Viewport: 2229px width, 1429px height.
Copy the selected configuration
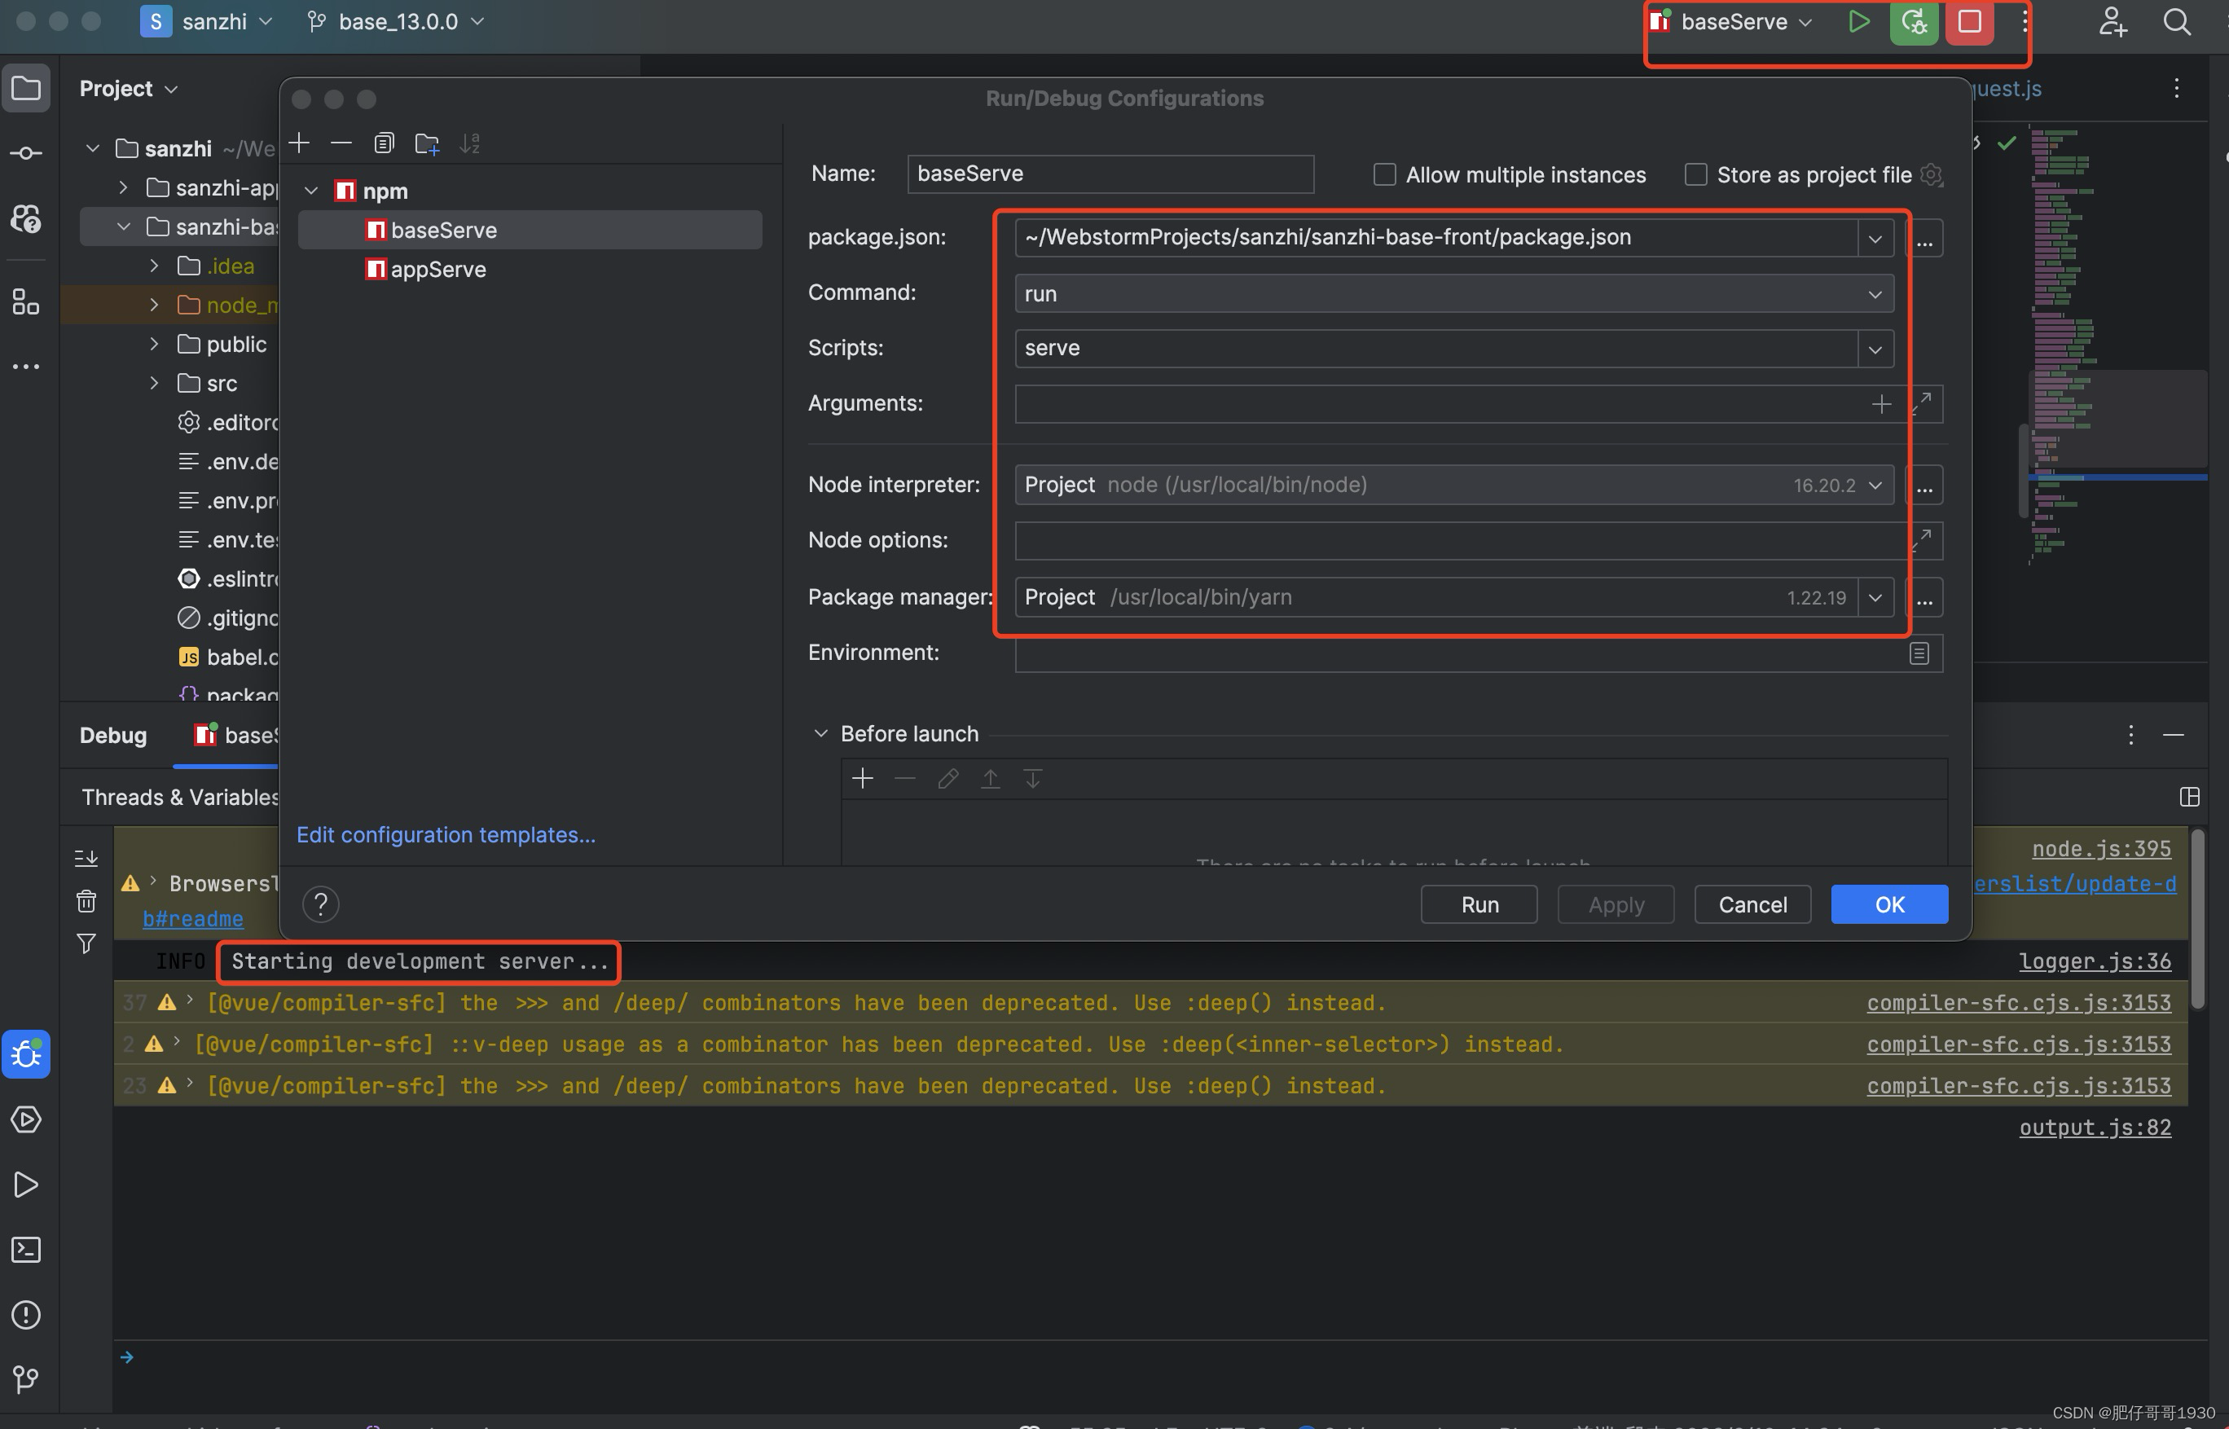click(x=383, y=143)
